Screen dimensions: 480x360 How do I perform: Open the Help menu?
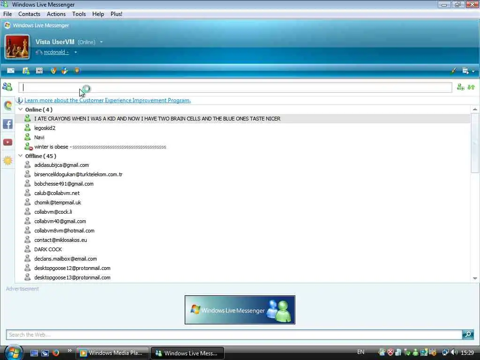pos(98,14)
